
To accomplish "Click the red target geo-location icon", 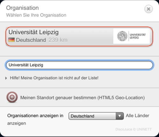I will 12,97.
